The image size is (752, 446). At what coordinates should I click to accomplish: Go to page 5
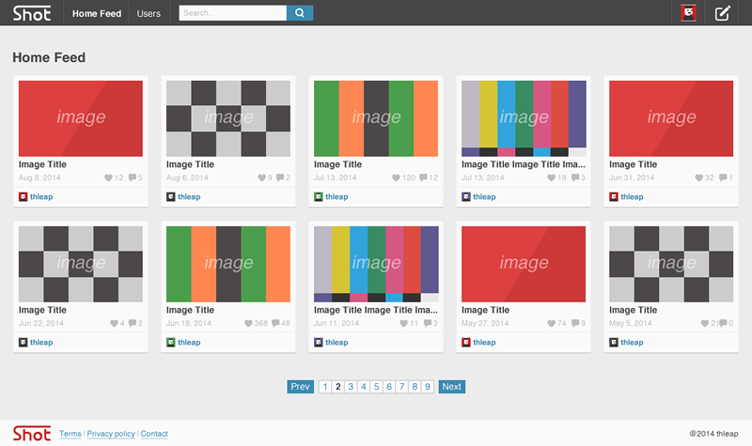click(x=377, y=387)
